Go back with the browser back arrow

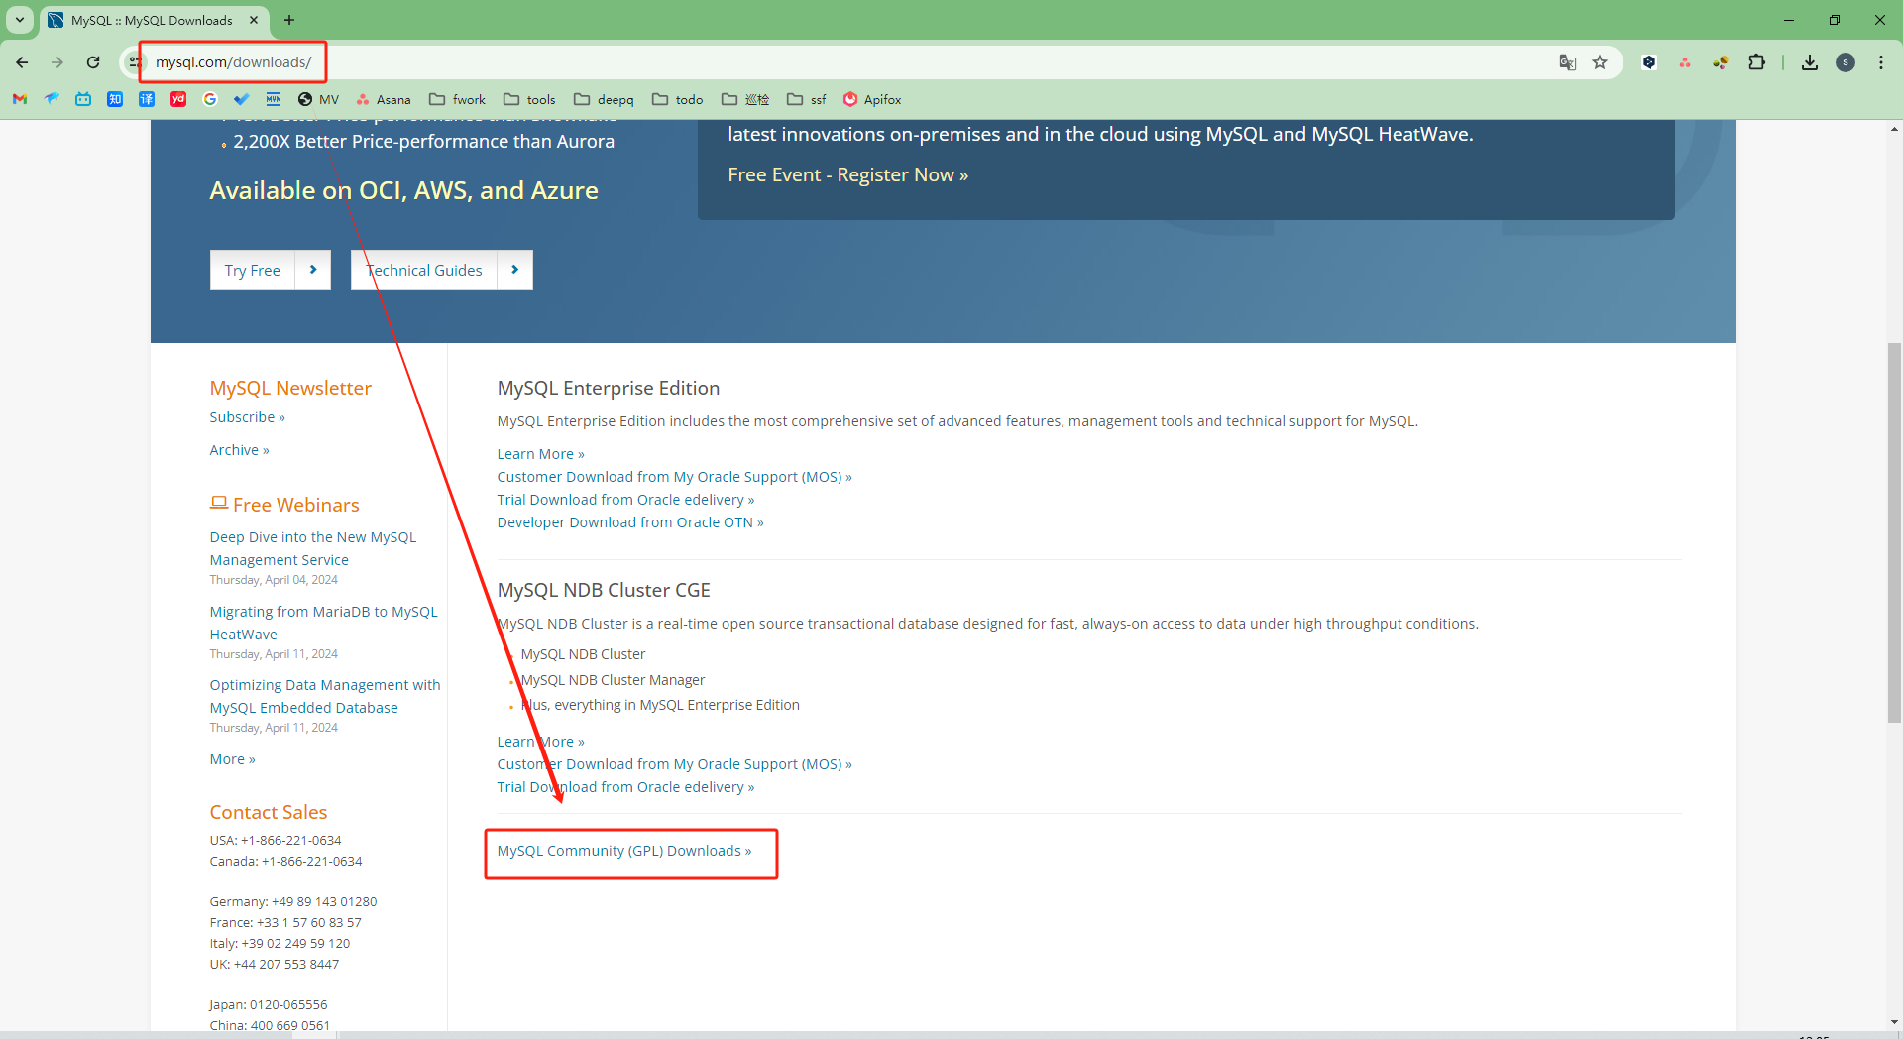pyautogui.click(x=22, y=62)
